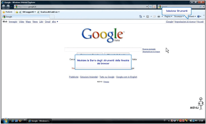206x124 pixels.
Task: Stop loading with the red X icon
Action: (154, 7)
